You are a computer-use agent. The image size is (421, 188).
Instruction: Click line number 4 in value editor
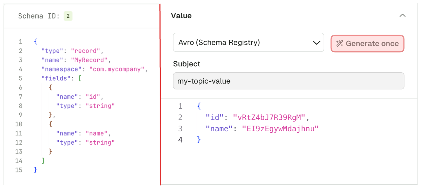180,140
